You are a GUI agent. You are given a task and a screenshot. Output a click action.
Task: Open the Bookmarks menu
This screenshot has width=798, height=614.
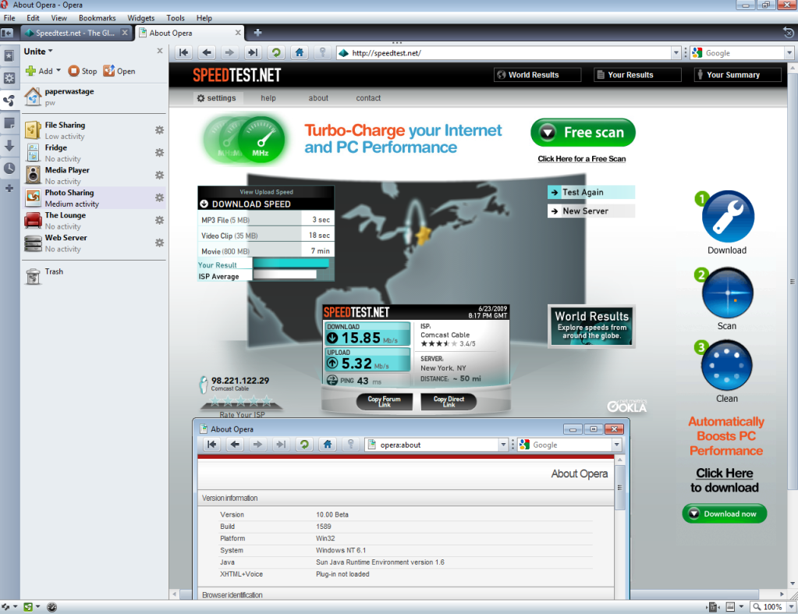[98, 18]
